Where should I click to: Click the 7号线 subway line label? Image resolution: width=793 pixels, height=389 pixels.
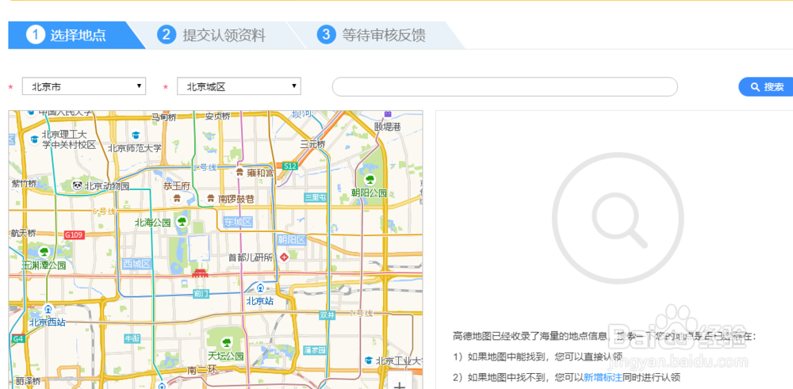(361, 313)
